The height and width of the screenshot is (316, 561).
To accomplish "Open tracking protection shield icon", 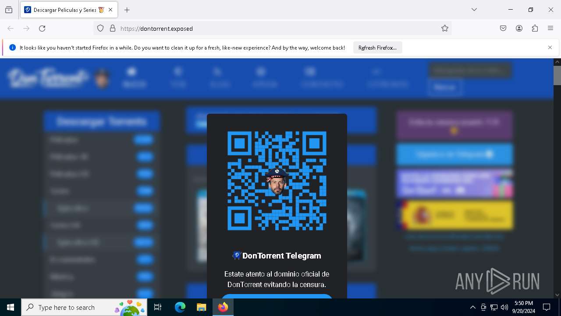I will point(100,29).
